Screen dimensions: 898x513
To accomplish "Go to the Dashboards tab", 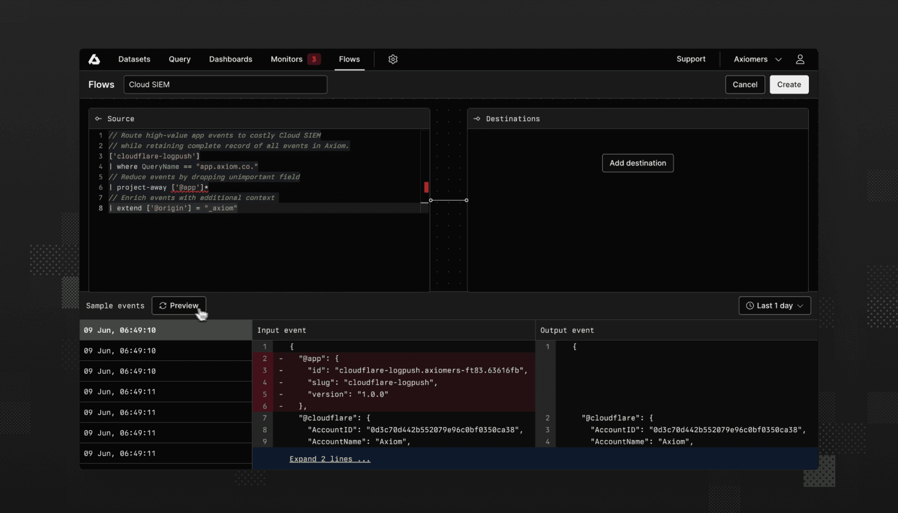I will (x=230, y=59).
